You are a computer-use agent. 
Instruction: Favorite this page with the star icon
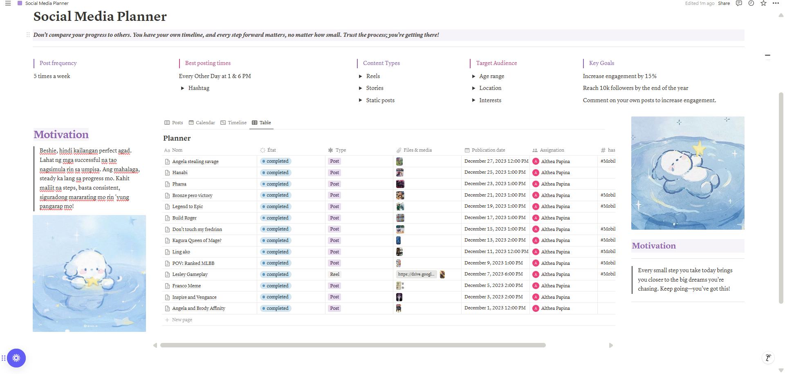(x=763, y=3)
